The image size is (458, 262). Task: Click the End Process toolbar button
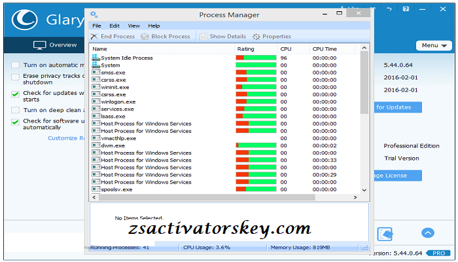pos(113,37)
